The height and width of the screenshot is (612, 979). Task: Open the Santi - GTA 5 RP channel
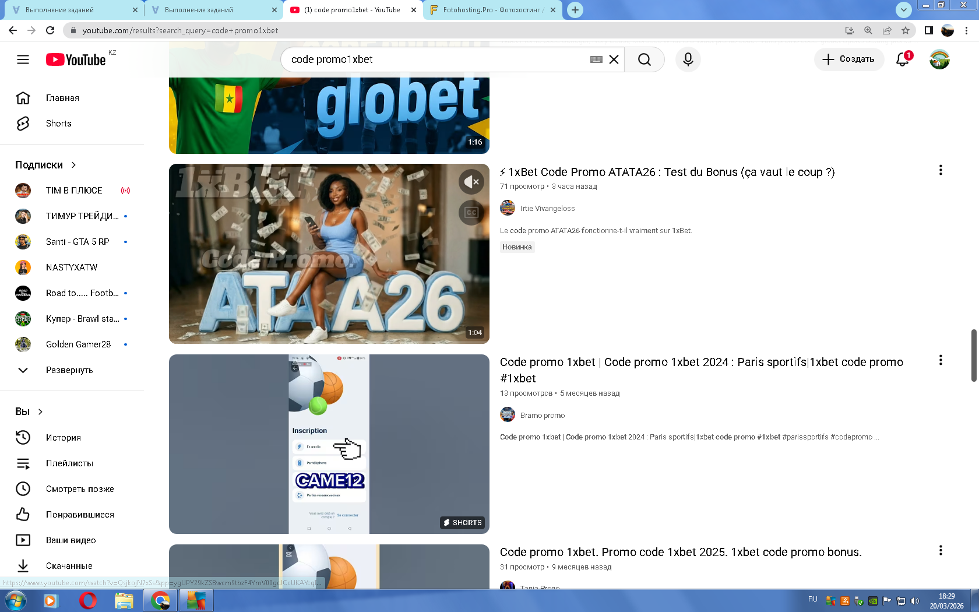(x=72, y=242)
